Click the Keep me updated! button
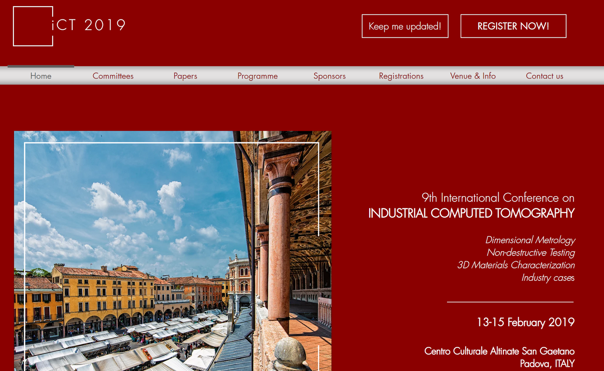 [405, 26]
